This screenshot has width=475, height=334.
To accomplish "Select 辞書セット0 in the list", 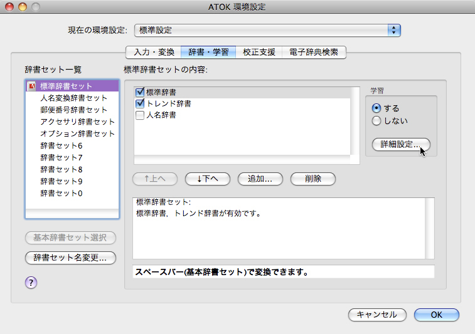I will click(72, 193).
